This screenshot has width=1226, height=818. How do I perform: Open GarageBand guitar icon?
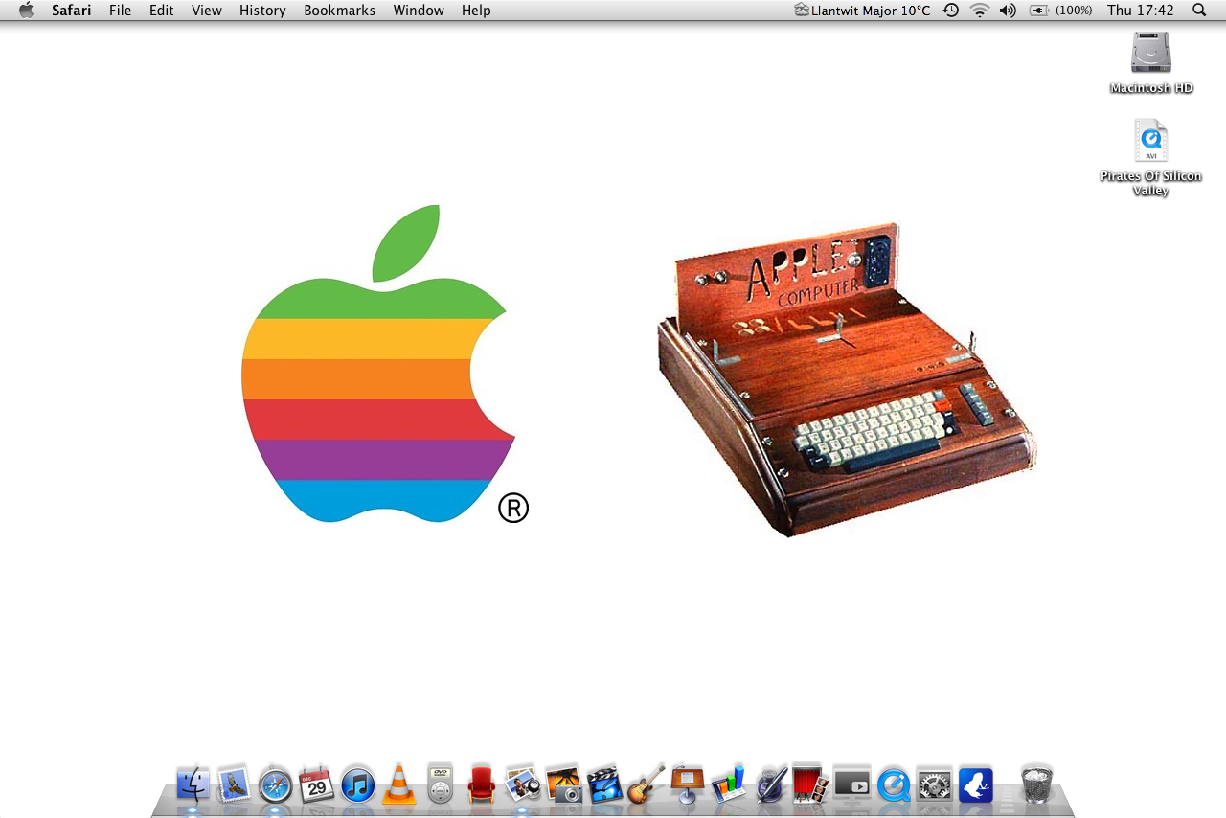pos(646,785)
